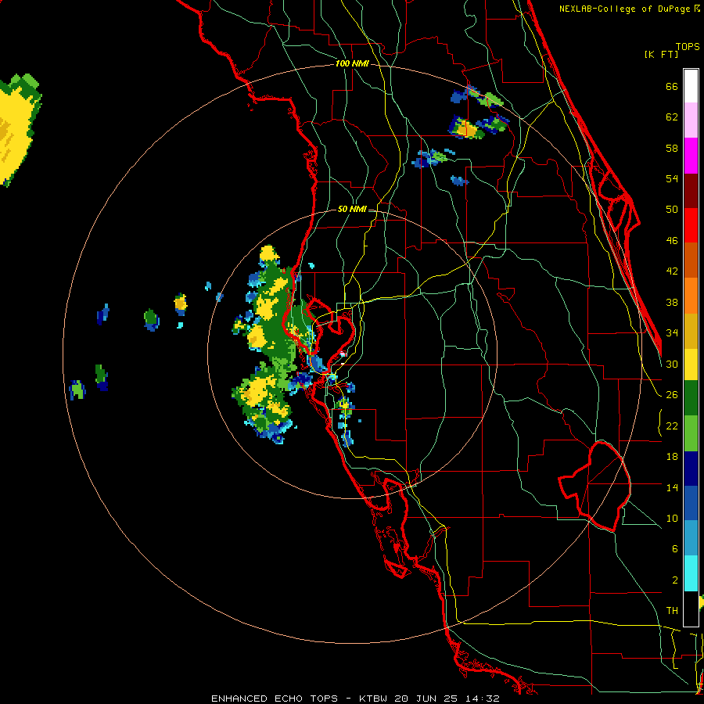Select the dark red 54 legend swatch

click(x=691, y=191)
